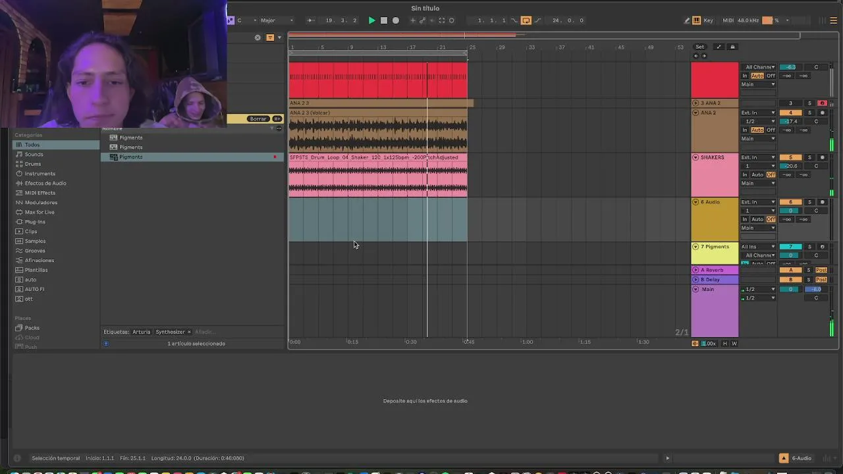Select the Drums category

(33, 164)
